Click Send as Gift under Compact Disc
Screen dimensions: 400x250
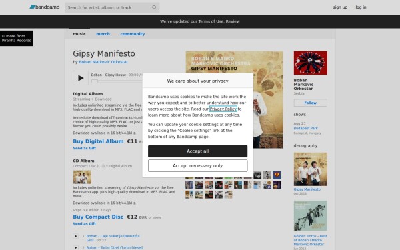tap(85, 224)
